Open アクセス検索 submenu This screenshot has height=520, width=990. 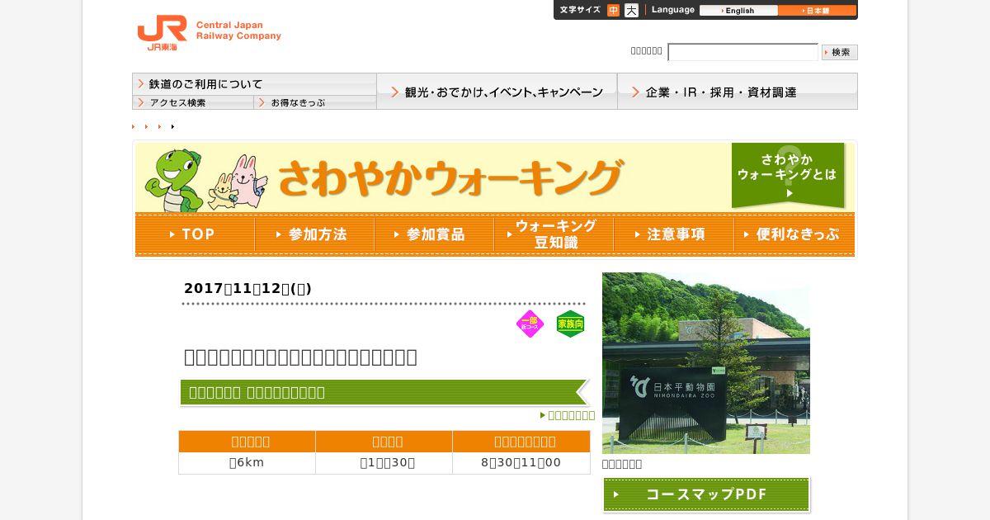[x=193, y=102]
